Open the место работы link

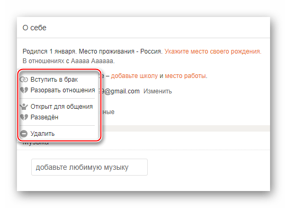[x=185, y=76]
